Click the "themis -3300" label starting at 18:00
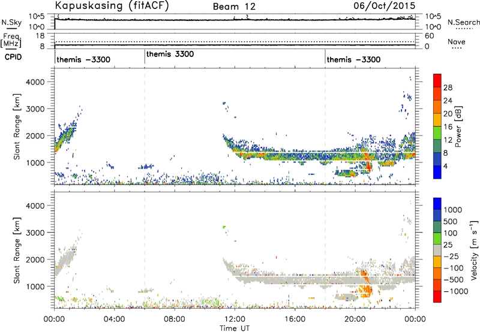The width and height of the screenshot is (480, 332). tap(353, 59)
